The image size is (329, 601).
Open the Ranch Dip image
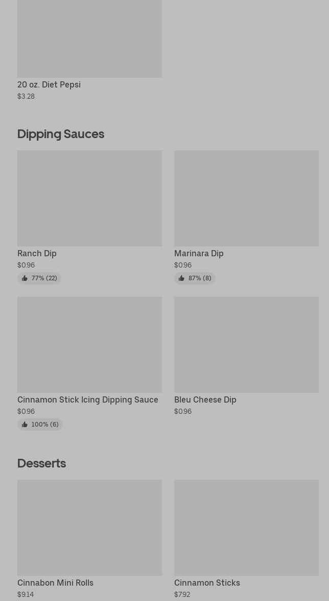[x=89, y=198]
